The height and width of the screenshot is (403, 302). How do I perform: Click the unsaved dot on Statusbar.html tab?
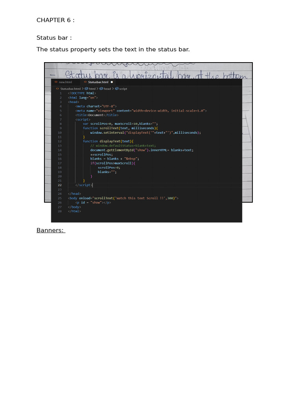coord(112,82)
